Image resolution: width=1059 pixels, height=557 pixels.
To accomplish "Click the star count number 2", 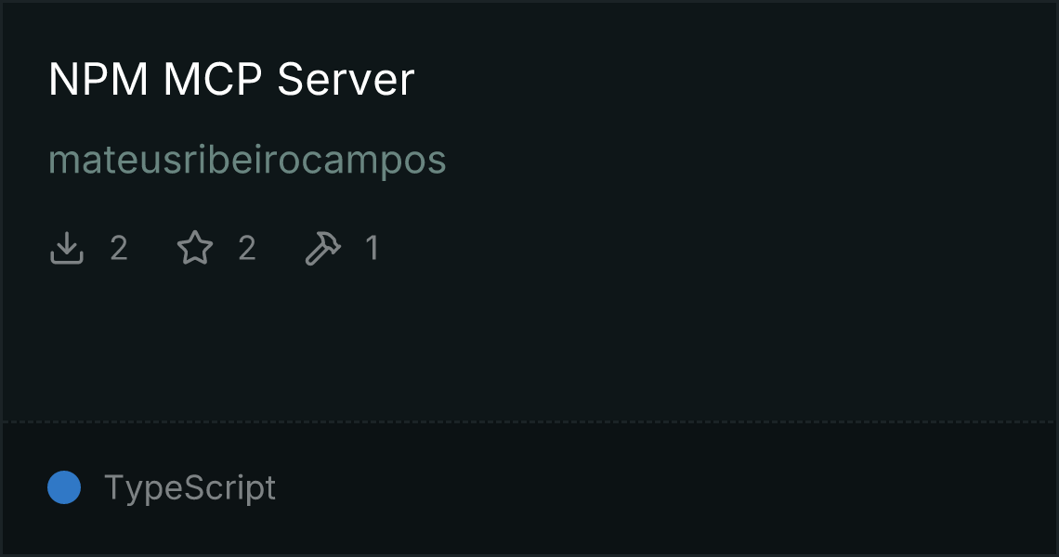I will [247, 248].
